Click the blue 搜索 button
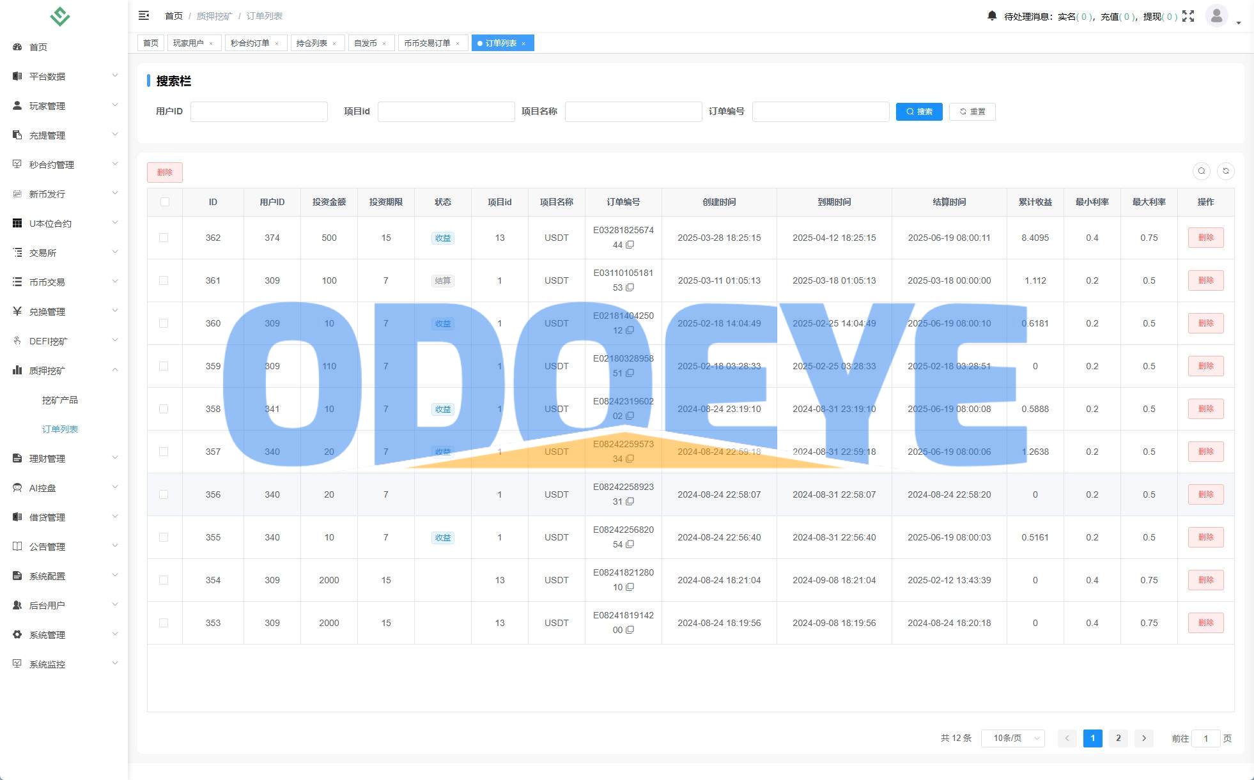 point(918,111)
